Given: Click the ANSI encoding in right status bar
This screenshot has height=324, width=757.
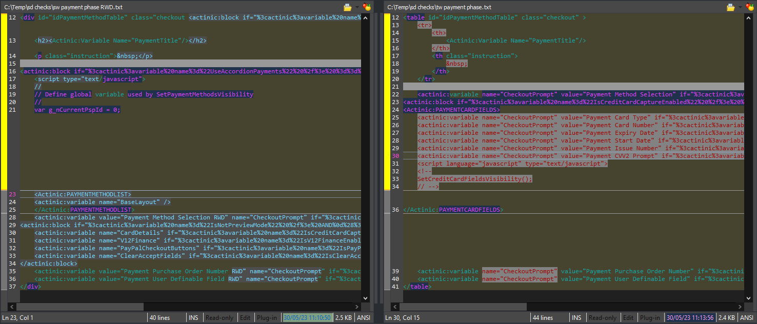Looking at the screenshot, I should [x=747, y=318].
